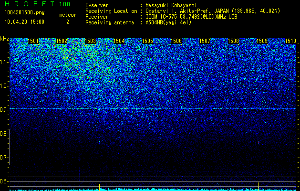Click the 1.0 kHz axis label

[4, 86]
